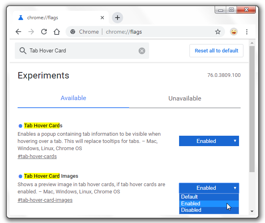Minimize the Chrome window
265x223 pixels.
(x=220, y=10)
